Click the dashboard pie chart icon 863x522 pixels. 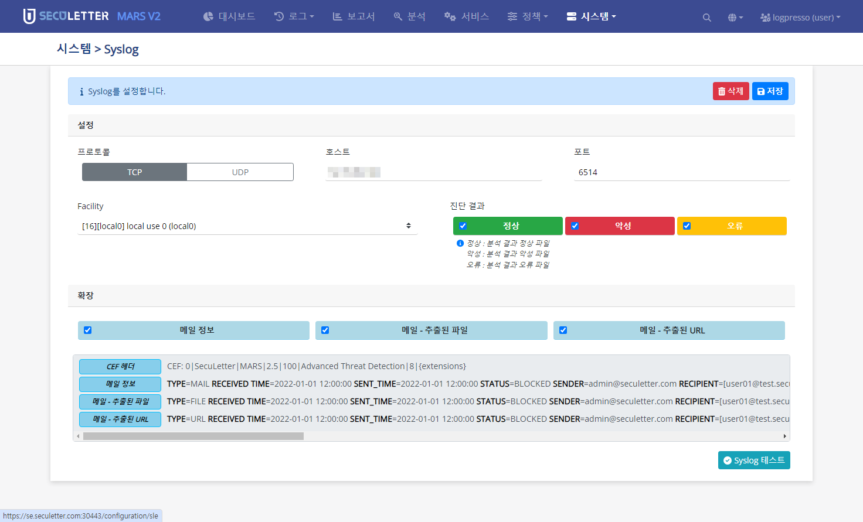[x=208, y=16]
